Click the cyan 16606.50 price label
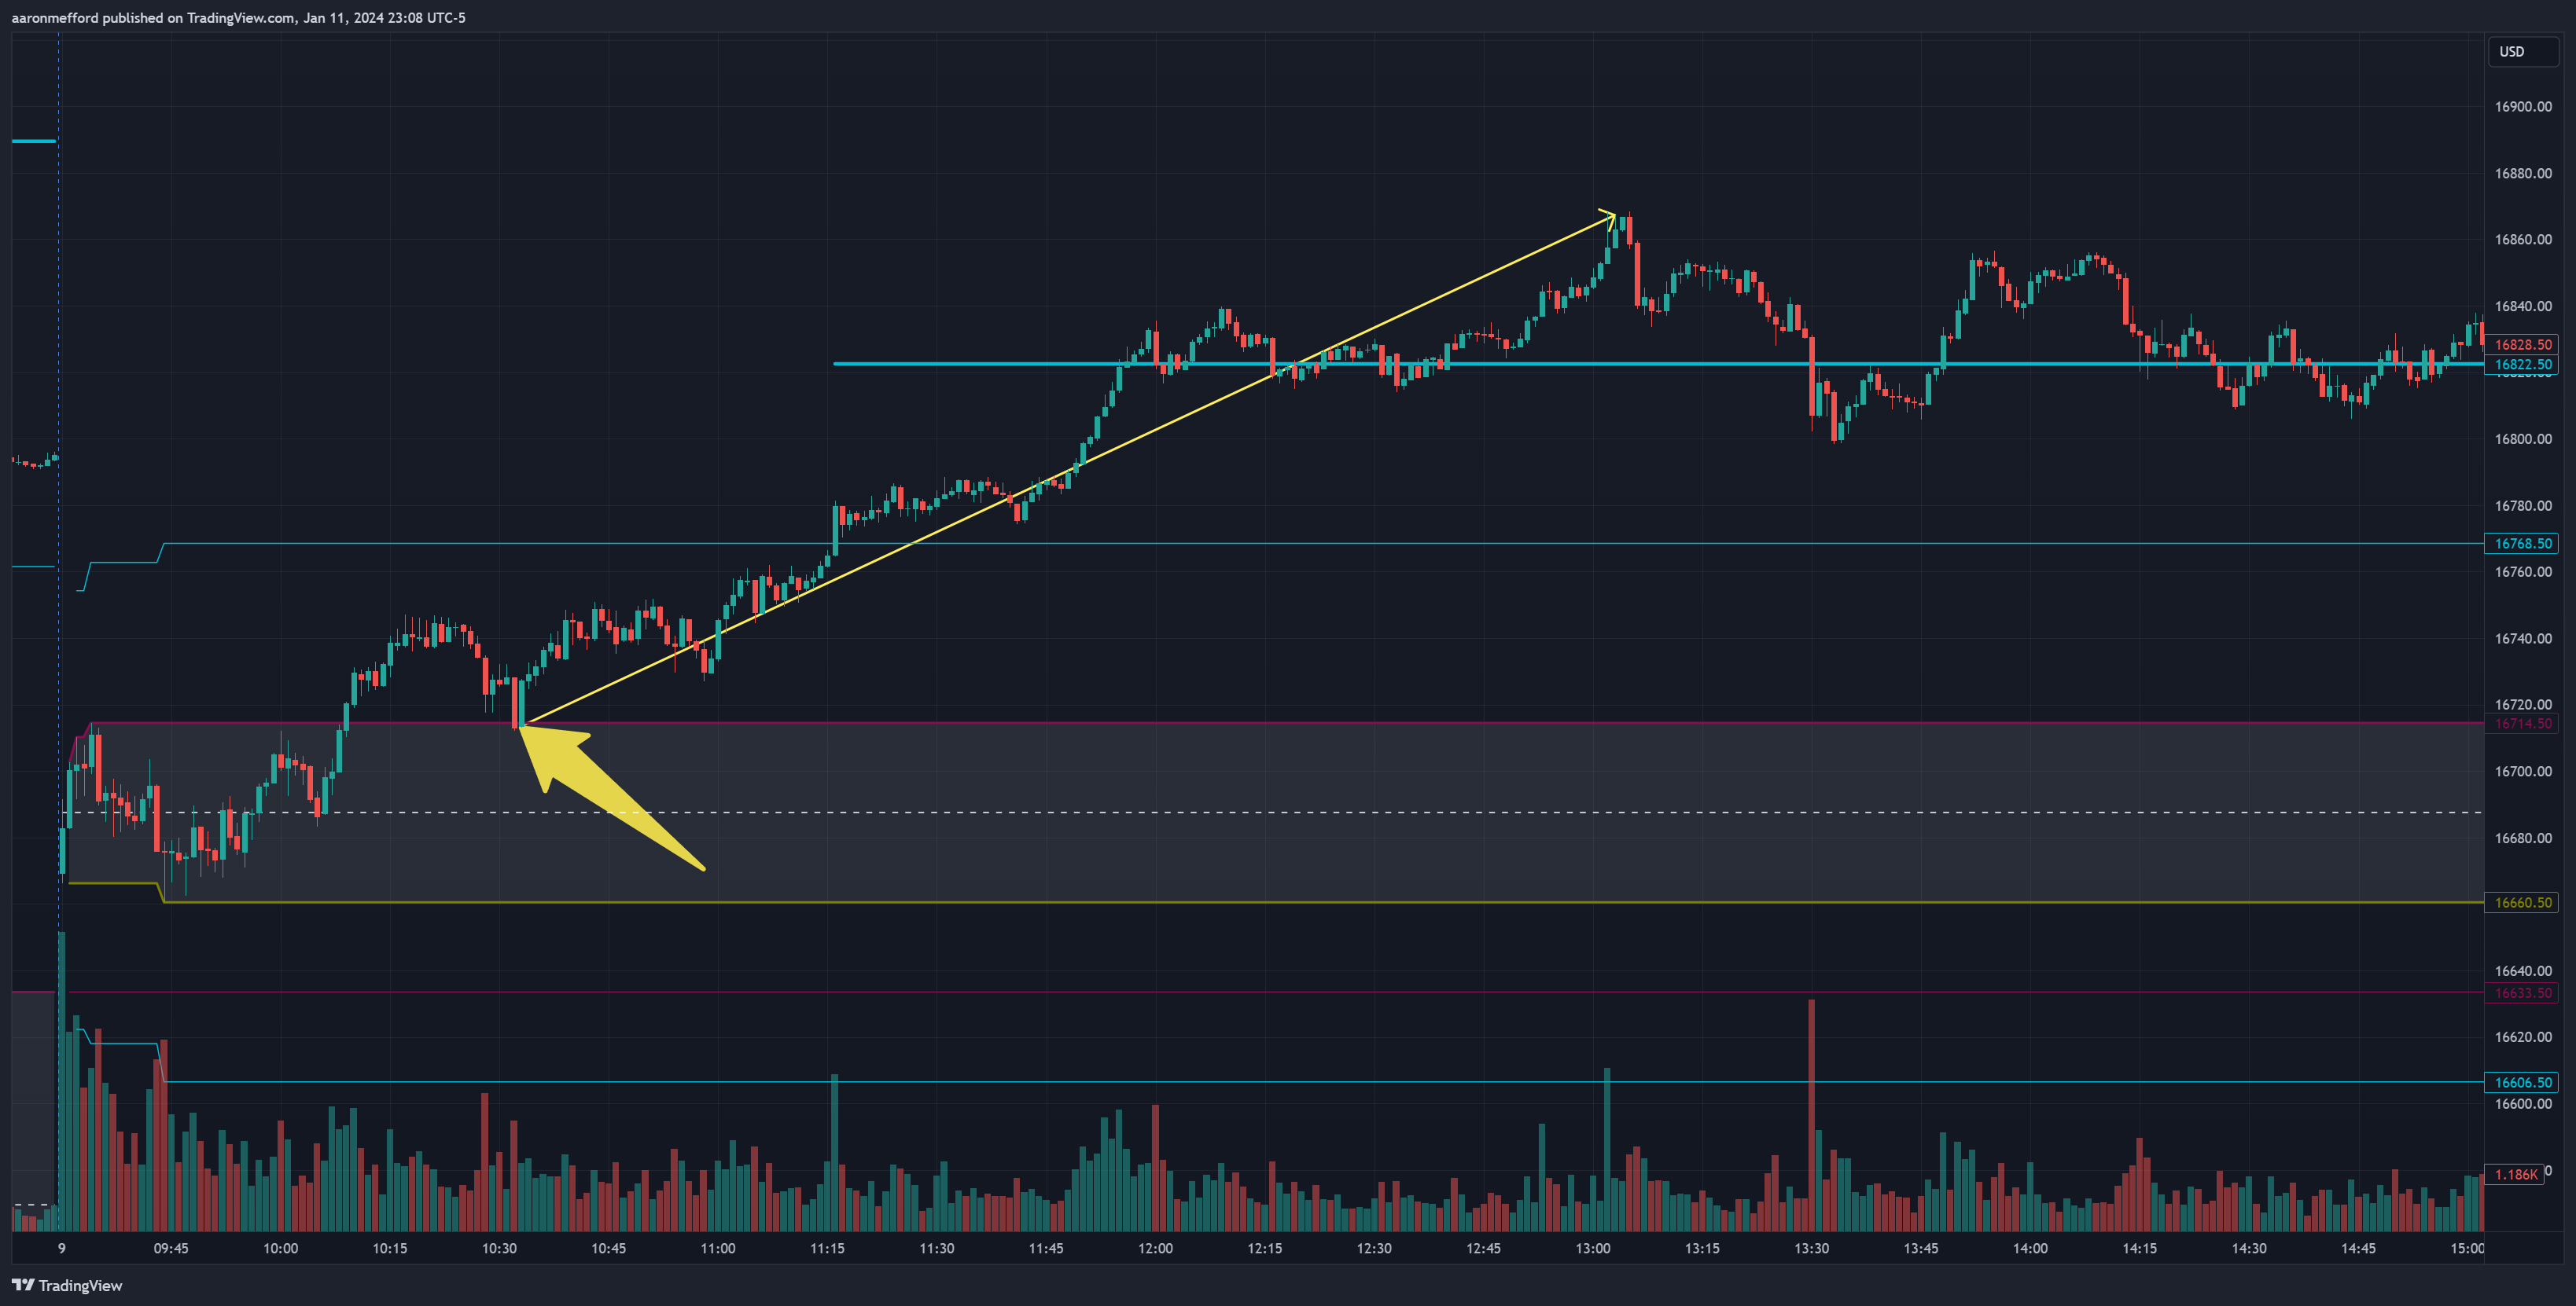The image size is (2576, 1306). tap(2521, 1082)
